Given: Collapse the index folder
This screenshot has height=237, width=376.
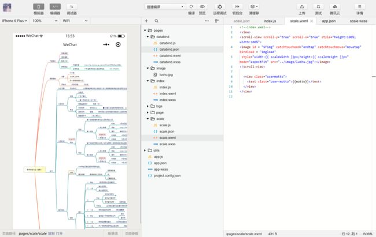Looking at the screenshot, I should click(148, 81).
